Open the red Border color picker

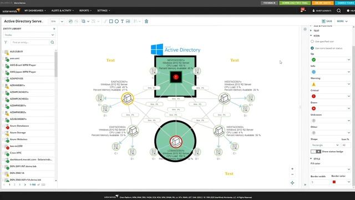(341, 182)
